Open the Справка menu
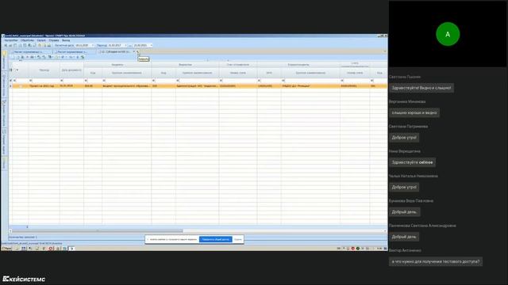The image size is (508, 285). click(54, 40)
